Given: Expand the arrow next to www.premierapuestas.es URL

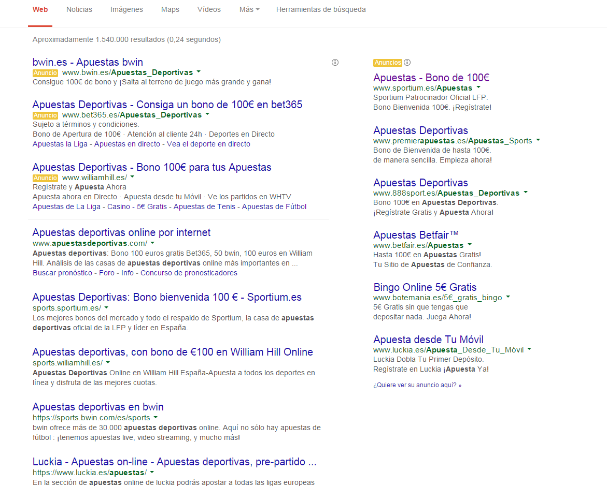Looking at the screenshot, I should click(538, 140).
